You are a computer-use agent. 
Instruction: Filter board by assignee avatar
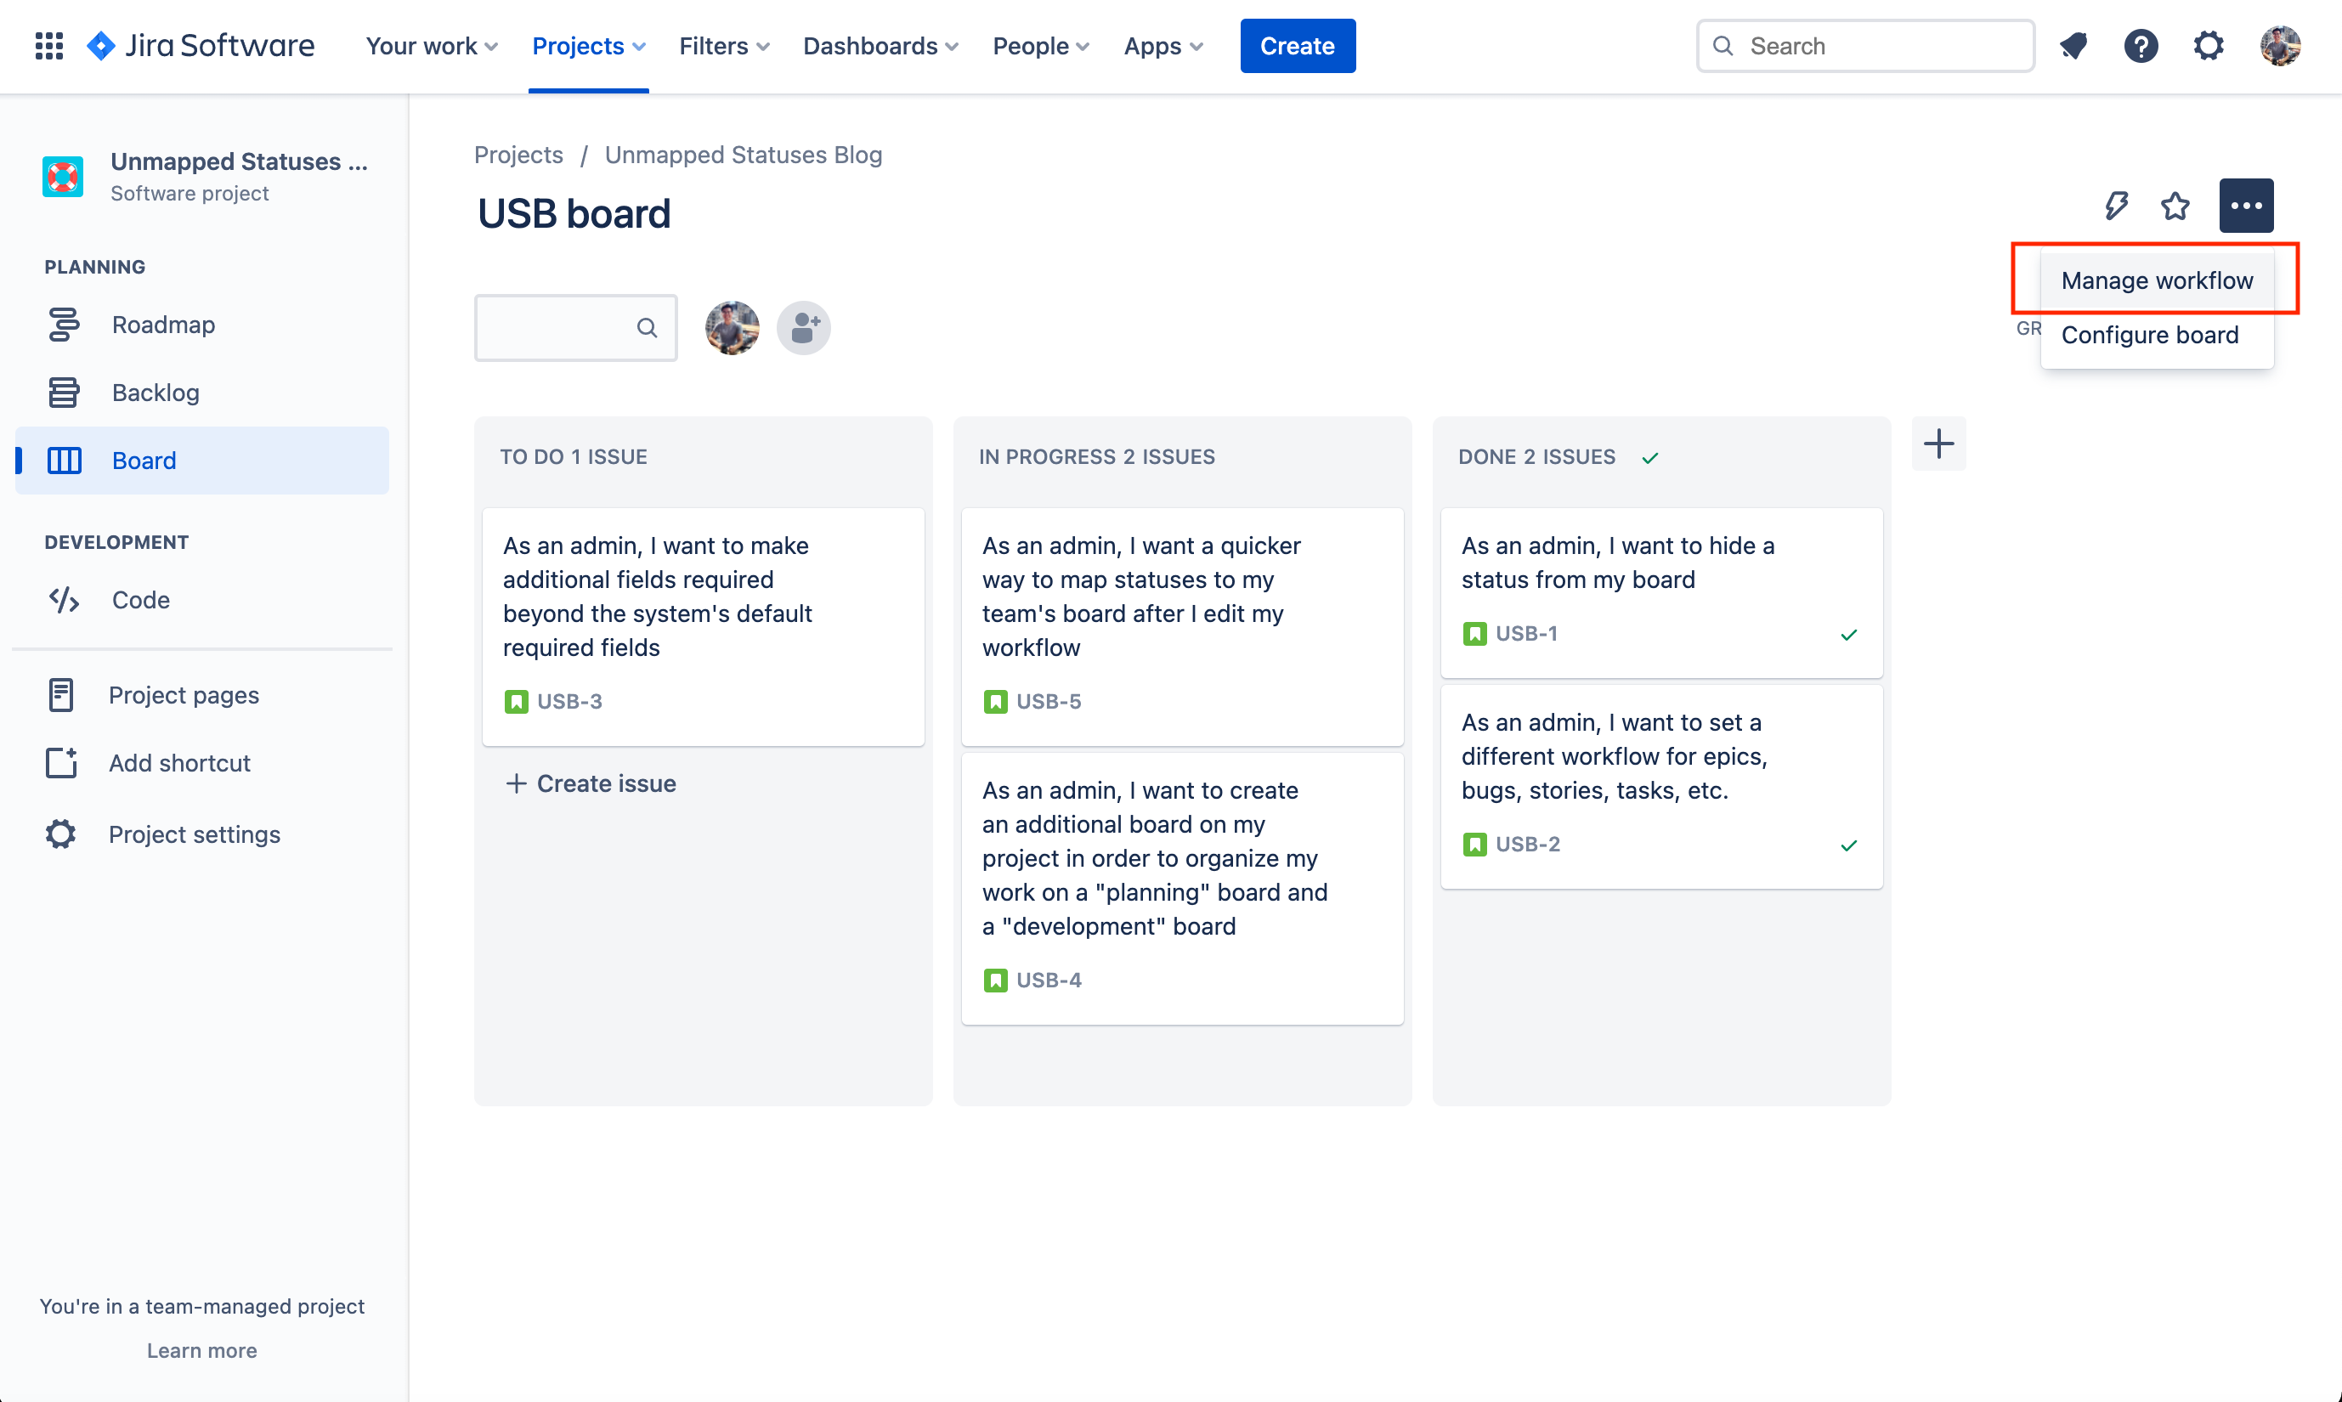pyautogui.click(x=733, y=328)
